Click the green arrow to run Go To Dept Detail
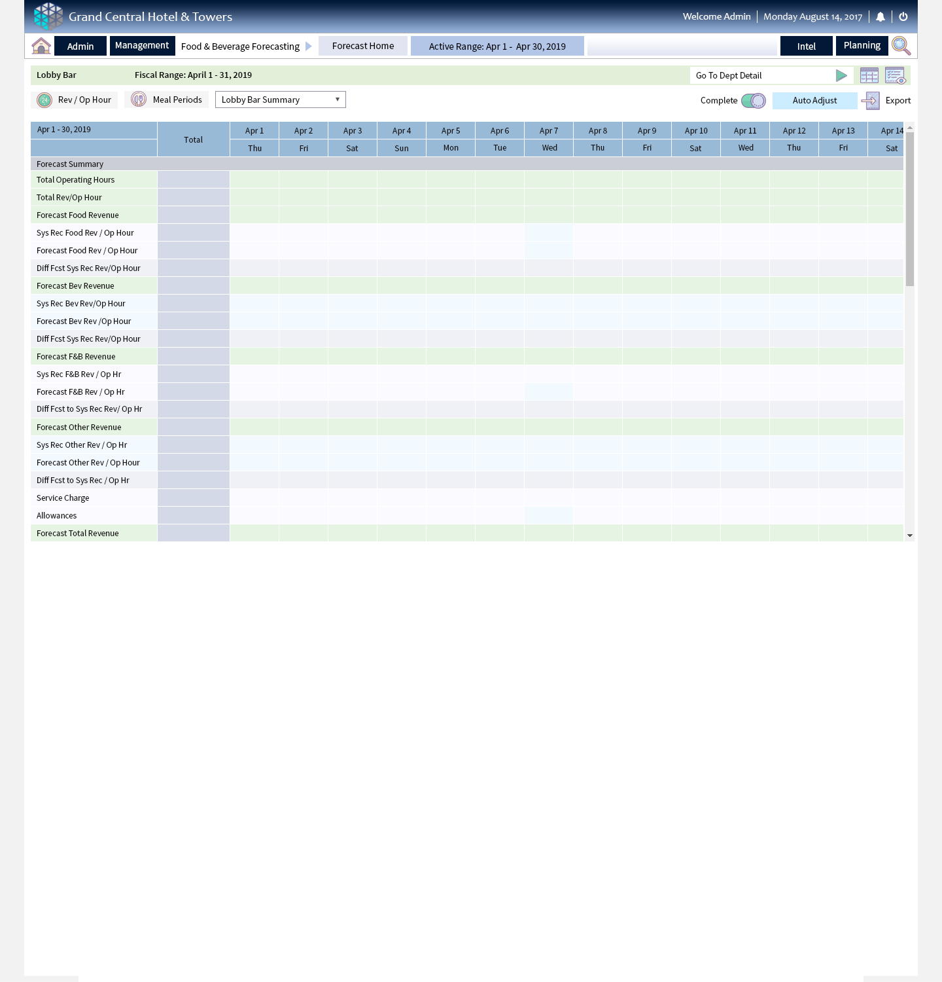This screenshot has width=942, height=982. [x=842, y=75]
